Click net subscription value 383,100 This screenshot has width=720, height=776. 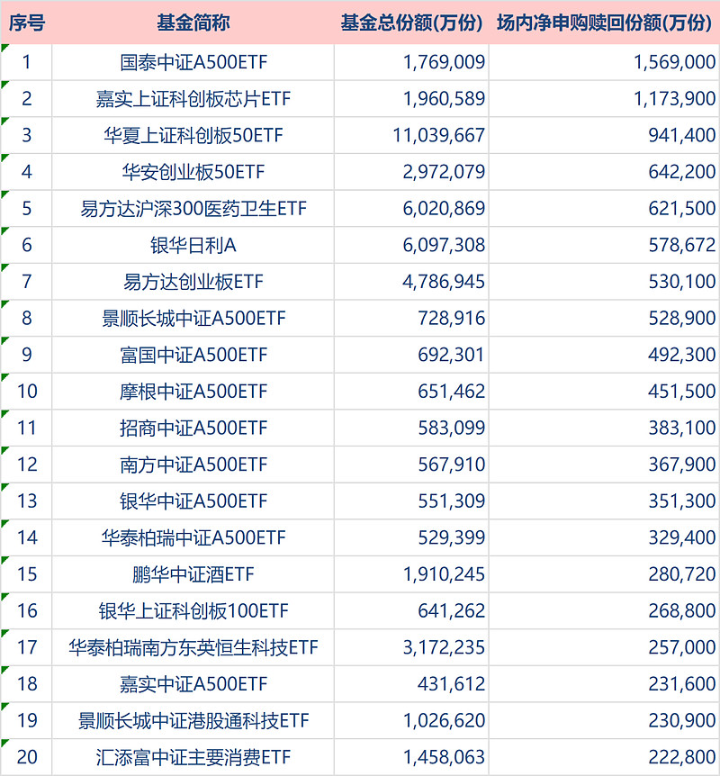click(x=682, y=429)
